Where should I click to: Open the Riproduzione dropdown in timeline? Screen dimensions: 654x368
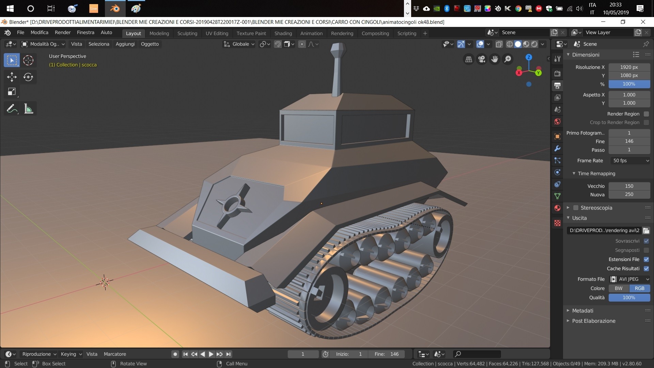[39, 354]
